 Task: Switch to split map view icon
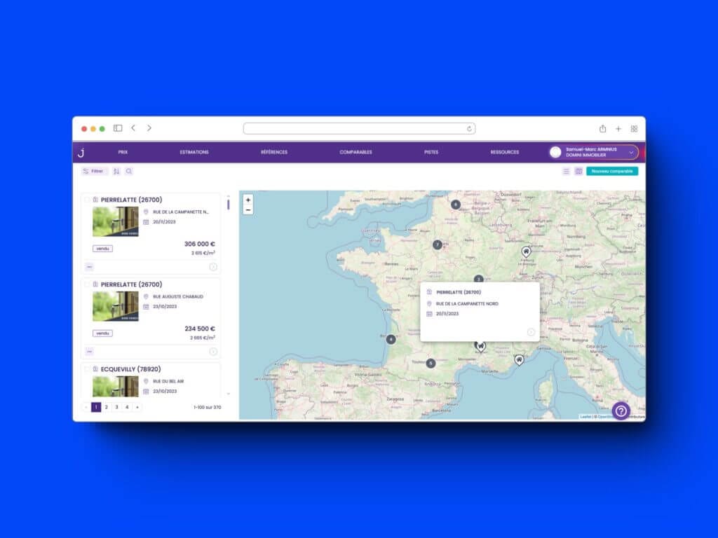(578, 171)
